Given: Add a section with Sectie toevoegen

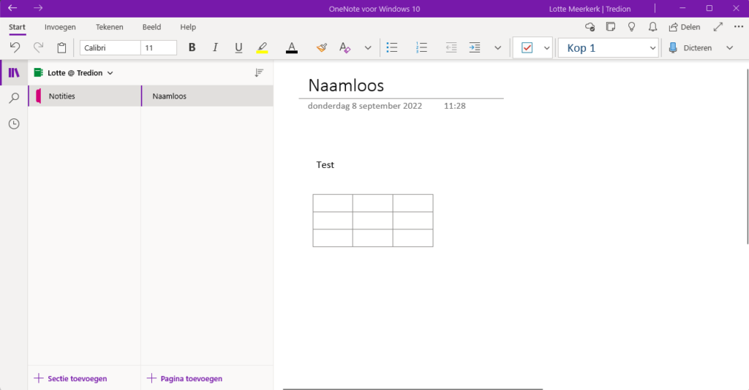Looking at the screenshot, I should tap(71, 378).
